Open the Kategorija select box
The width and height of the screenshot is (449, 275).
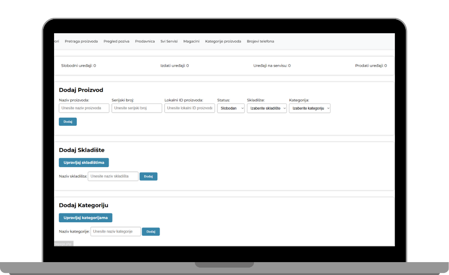click(x=310, y=108)
